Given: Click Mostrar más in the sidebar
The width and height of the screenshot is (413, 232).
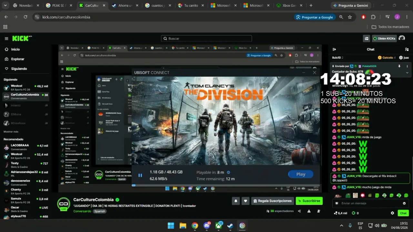Looking at the screenshot, I should point(11,131).
